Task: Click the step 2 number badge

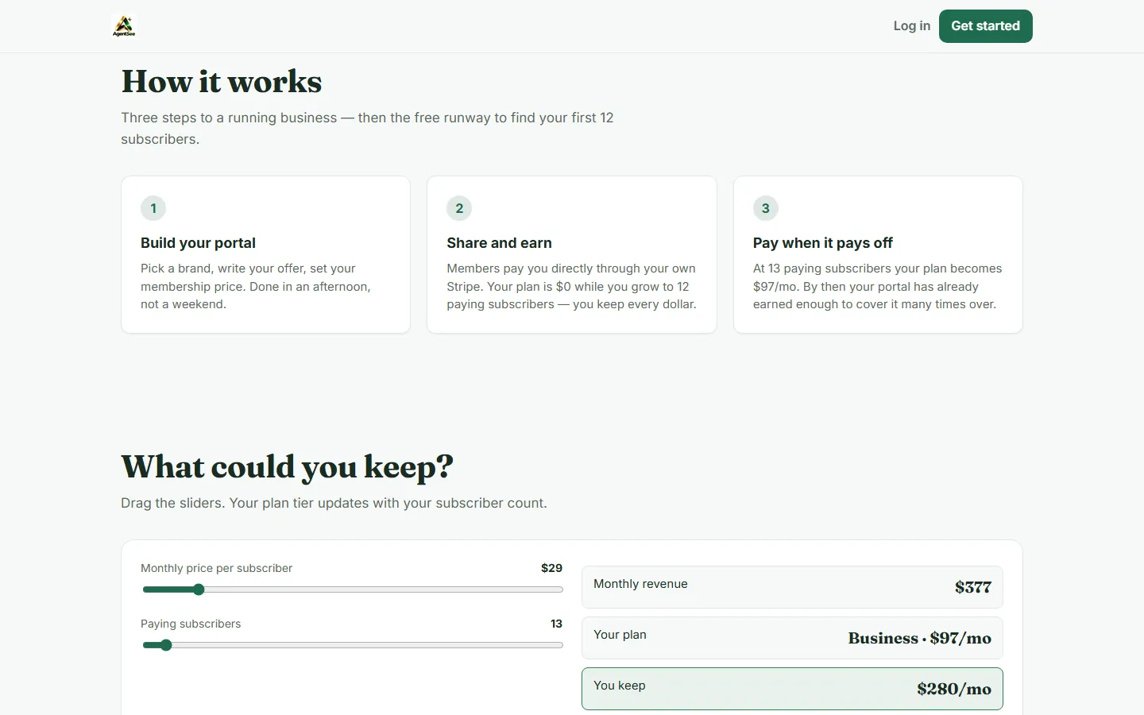Action: pyautogui.click(x=459, y=208)
